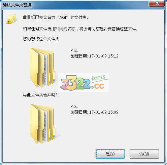Click the 否(N) button to cancel merge

click(144, 154)
